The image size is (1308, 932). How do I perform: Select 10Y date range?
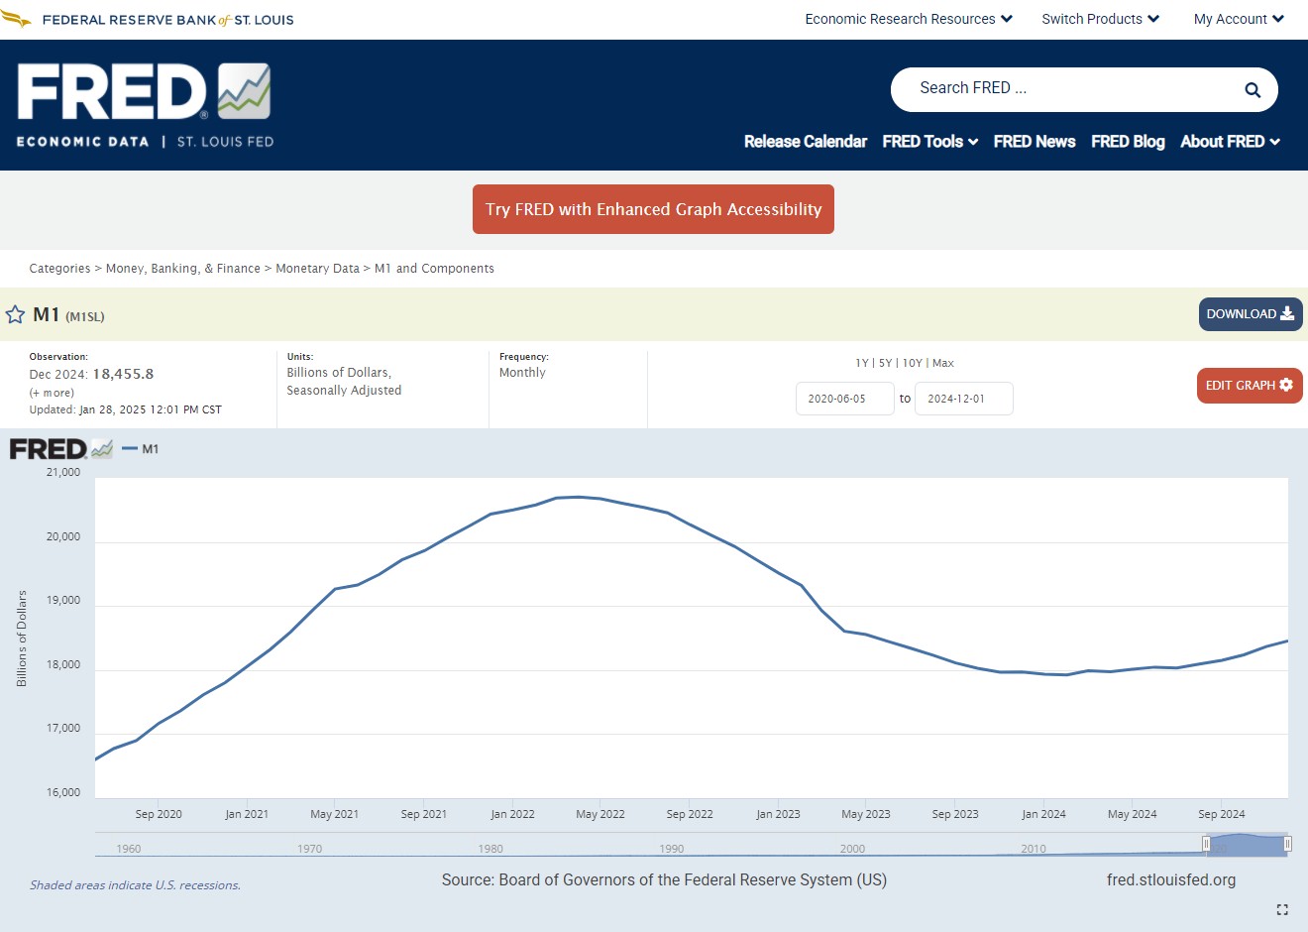(x=913, y=363)
